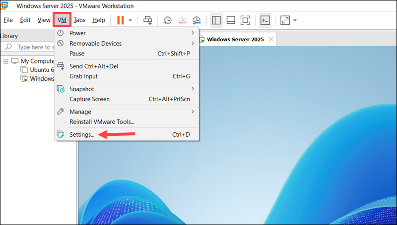Click the stretch guest display icon

click(285, 20)
